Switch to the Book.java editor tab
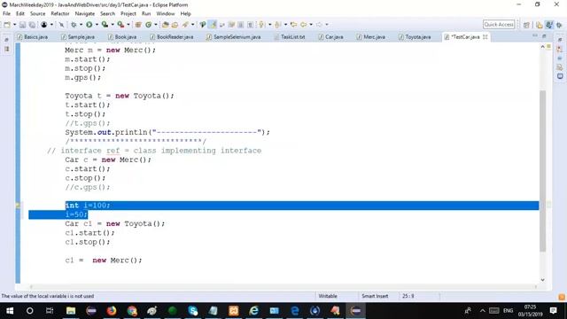Image resolution: width=567 pixels, height=319 pixels. pyautogui.click(x=122, y=37)
